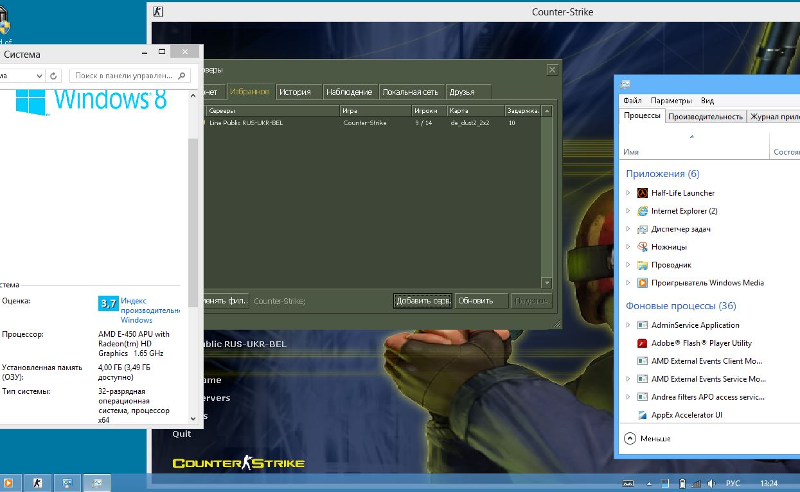Click the control panel search field
800x492 pixels.
click(x=130, y=76)
